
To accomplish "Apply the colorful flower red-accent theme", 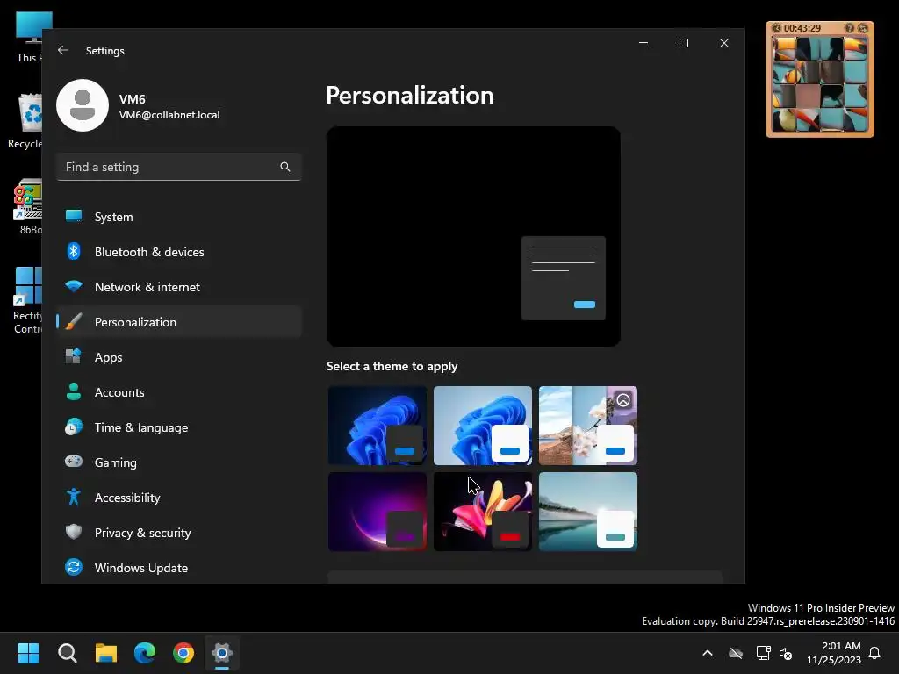I will coord(483,512).
